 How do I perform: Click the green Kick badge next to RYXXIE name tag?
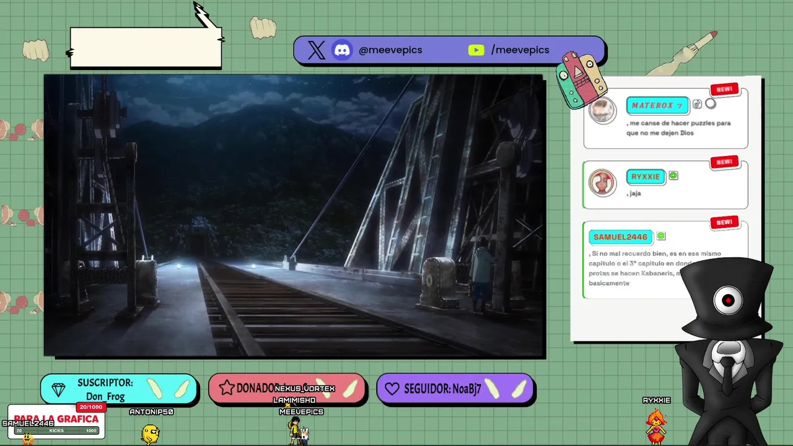pyautogui.click(x=673, y=176)
